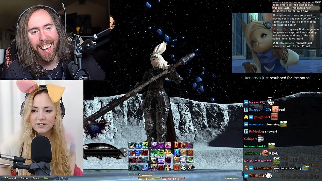Image resolution: width=322 pixels, height=181 pixels.
Task: Click the icon right of the chat gear
Action: (x=66, y=178)
